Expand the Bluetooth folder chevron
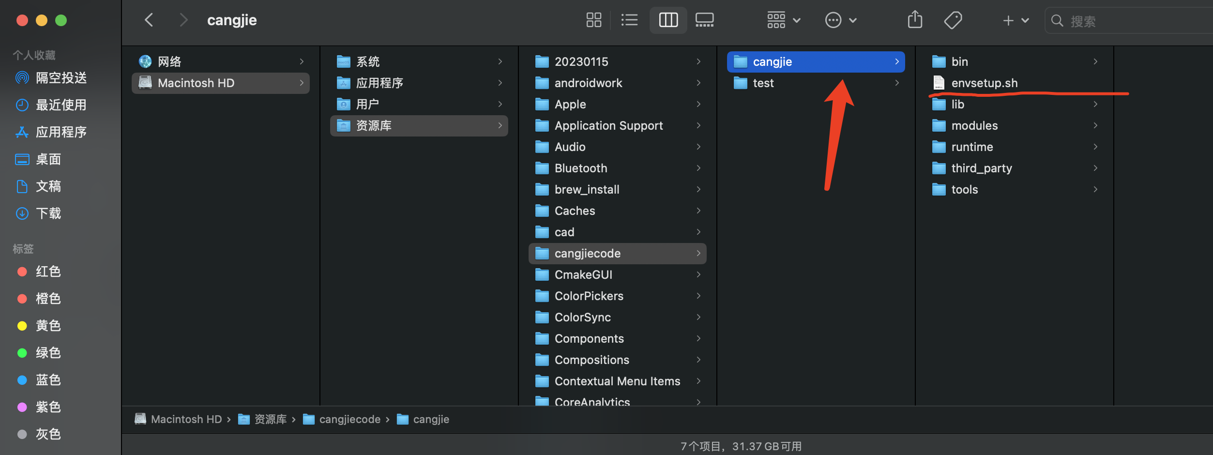1213x455 pixels. (698, 168)
